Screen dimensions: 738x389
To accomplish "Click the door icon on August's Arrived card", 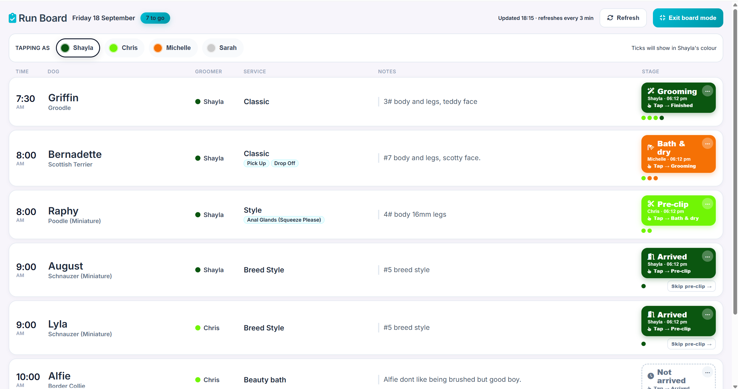I will (651, 257).
